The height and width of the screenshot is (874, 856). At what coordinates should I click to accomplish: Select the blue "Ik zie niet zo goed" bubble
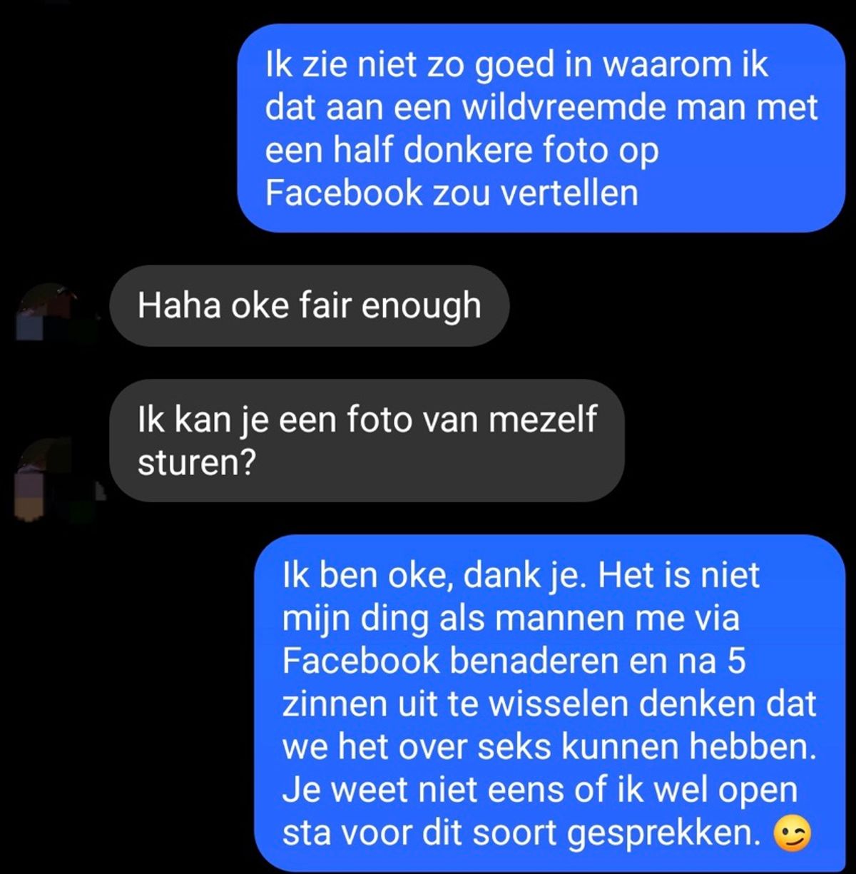tap(541, 128)
